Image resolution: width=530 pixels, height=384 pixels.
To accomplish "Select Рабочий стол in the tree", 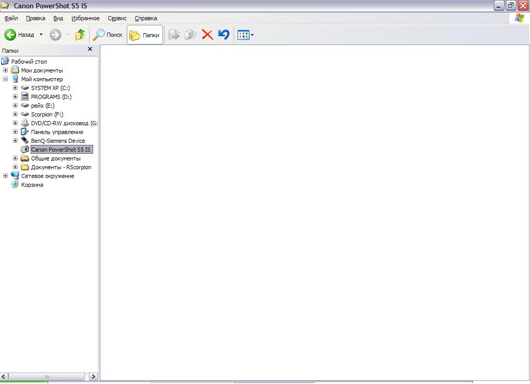I will pos(29,62).
